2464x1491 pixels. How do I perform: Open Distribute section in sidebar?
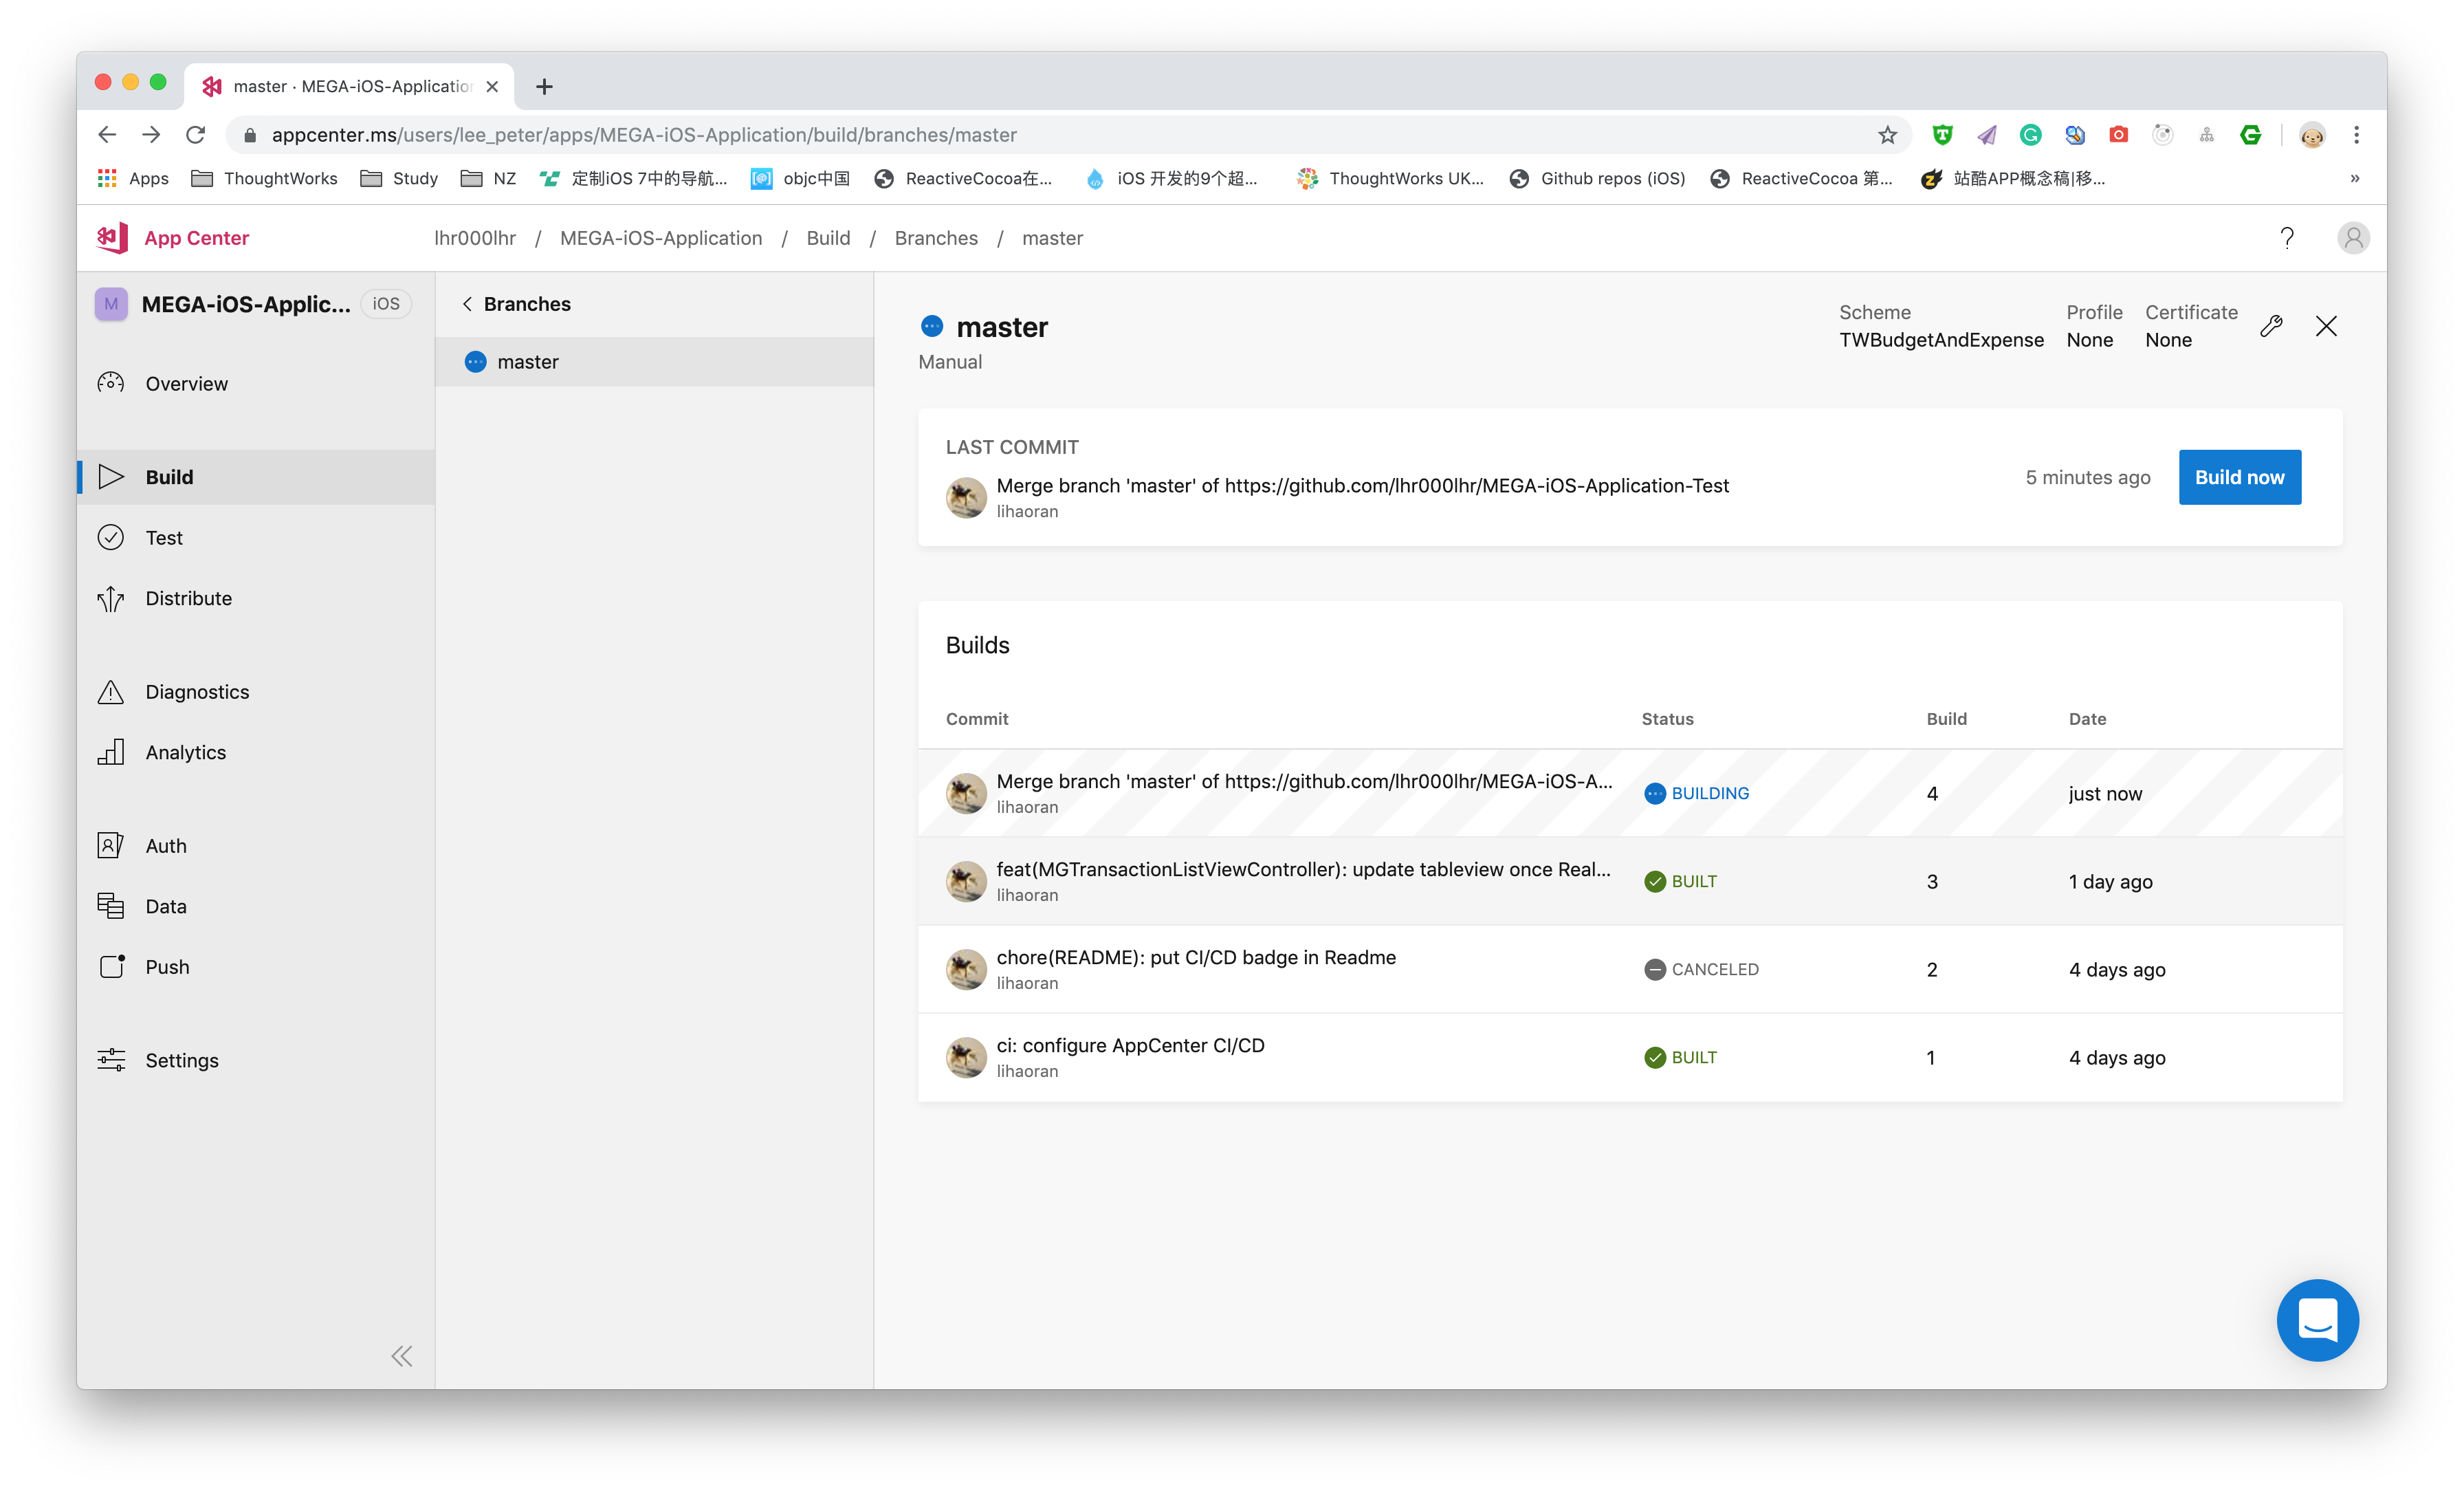coord(188,598)
